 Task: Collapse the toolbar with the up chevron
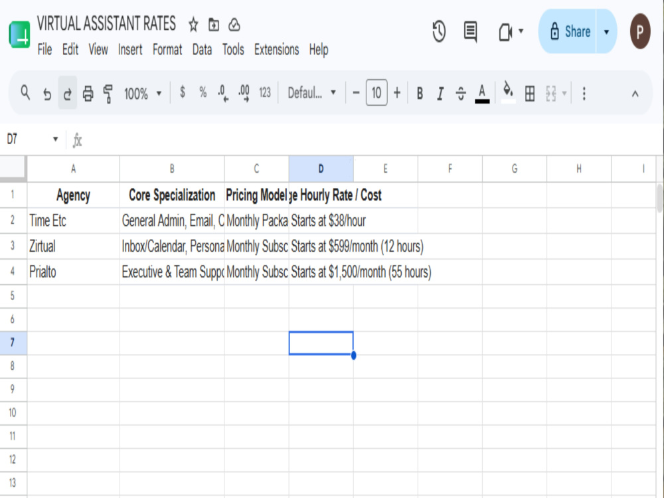pos(635,94)
